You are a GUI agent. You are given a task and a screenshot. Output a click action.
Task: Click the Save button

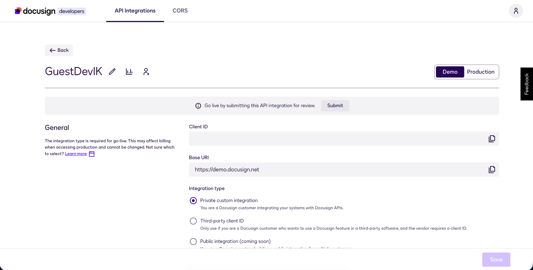click(x=496, y=260)
